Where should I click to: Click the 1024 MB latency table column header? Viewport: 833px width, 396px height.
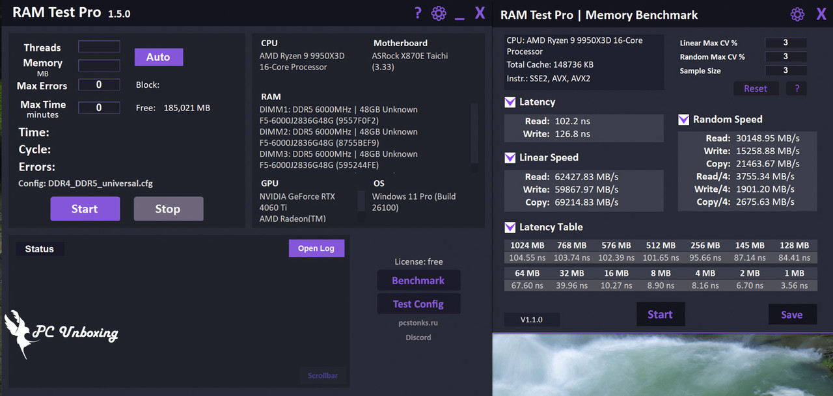tap(527, 246)
